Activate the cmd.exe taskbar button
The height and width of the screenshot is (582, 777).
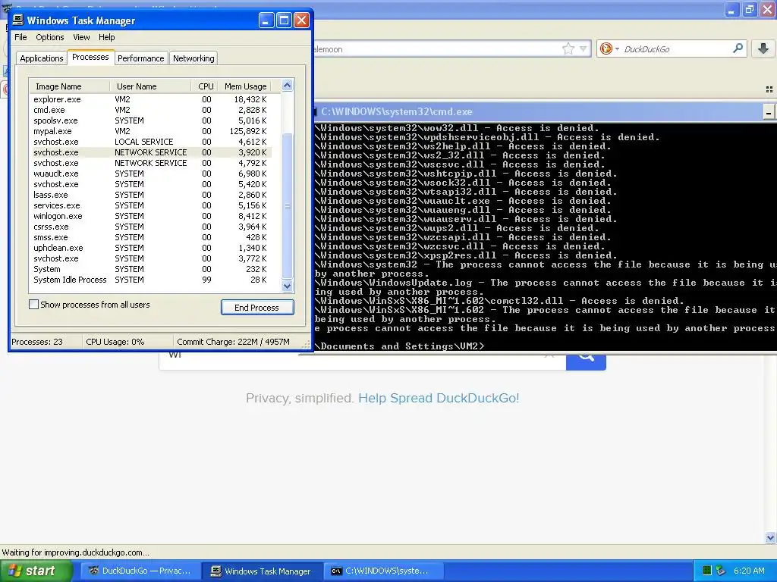tap(383, 571)
